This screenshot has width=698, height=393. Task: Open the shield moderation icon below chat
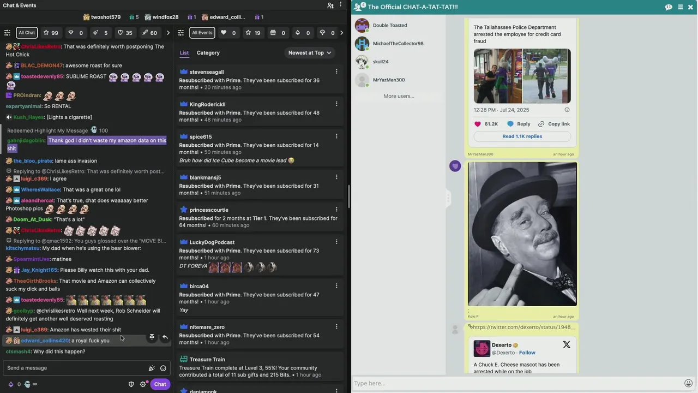tap(131, 384)
